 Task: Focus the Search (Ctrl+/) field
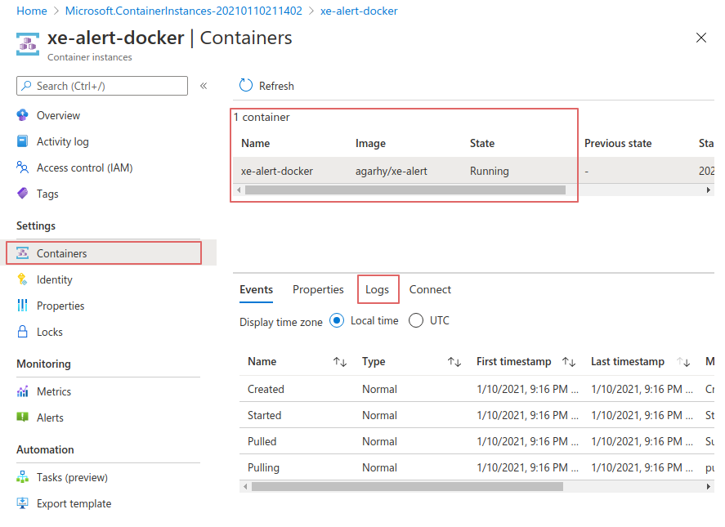[x=102, y=86]
